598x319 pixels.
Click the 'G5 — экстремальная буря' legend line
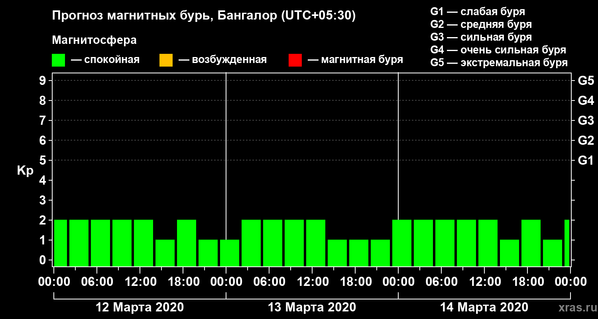(499, 63)
